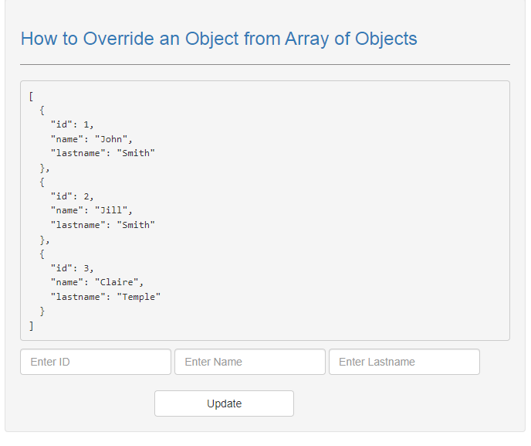The width and height of the screenshot is (531, 446).
Task: Click the word "Array" in the heading
Action: (307, 39)
